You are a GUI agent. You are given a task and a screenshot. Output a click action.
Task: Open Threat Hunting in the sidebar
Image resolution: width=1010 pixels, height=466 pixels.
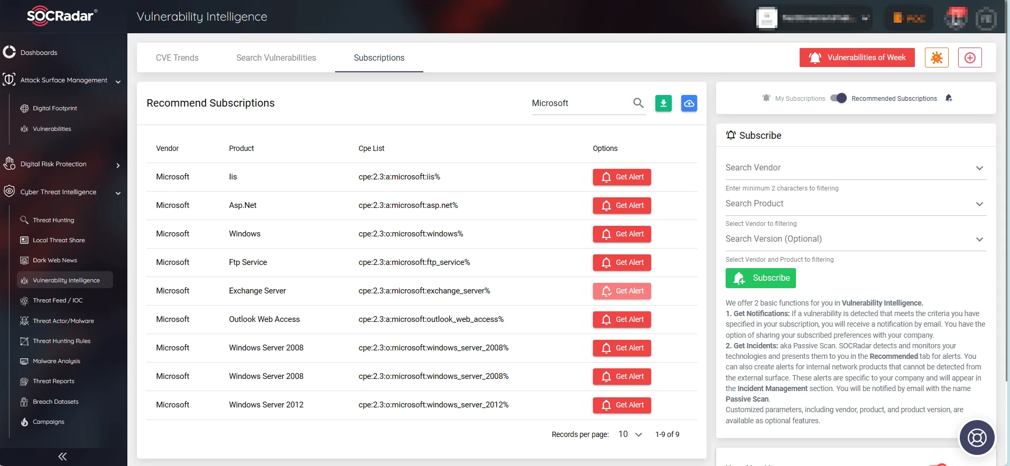53,220
